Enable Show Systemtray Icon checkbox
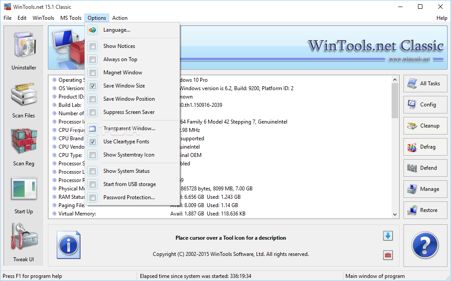Image resolution: width=451 pixels, height=281 pixels. (92, 155)
